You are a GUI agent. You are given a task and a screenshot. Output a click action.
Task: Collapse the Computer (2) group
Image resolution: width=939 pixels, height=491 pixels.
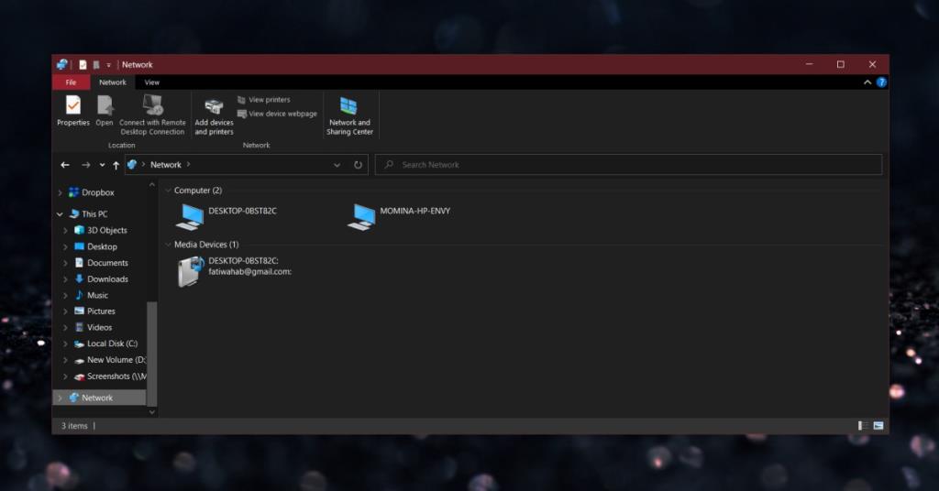169,191
